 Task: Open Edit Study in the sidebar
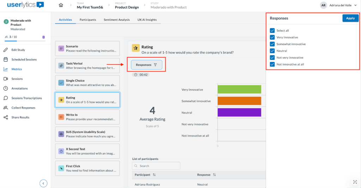pos(18,50)
